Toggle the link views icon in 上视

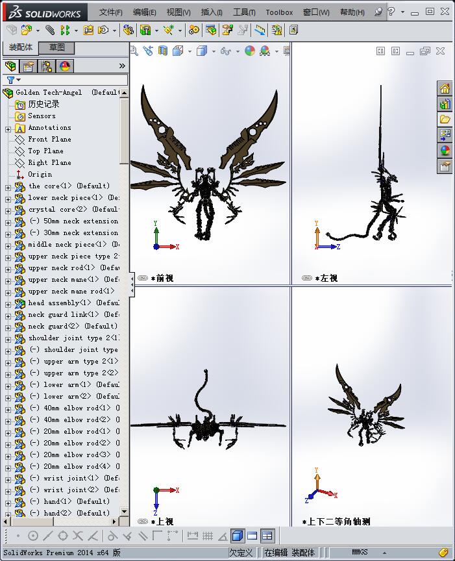pos(143,521)
